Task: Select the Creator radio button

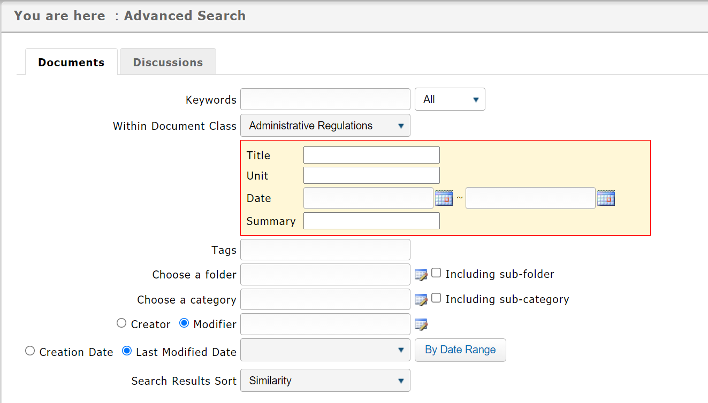Action: [121, 323]
